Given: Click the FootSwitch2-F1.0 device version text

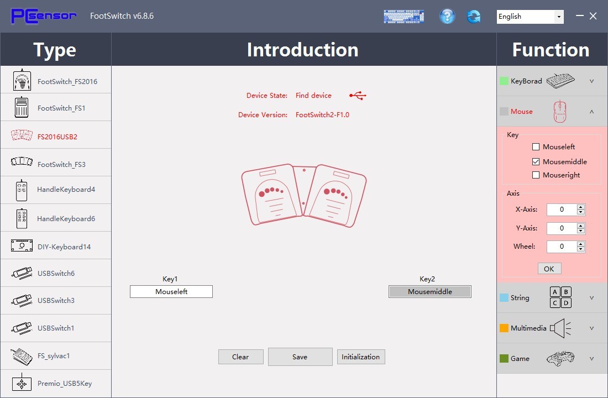Looking at the screenshot, I should tap(322, 115).
